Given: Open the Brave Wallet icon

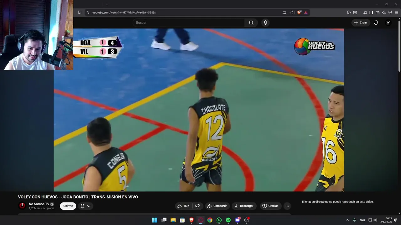Looking at the screenshot, I should (x=378, y=12).
